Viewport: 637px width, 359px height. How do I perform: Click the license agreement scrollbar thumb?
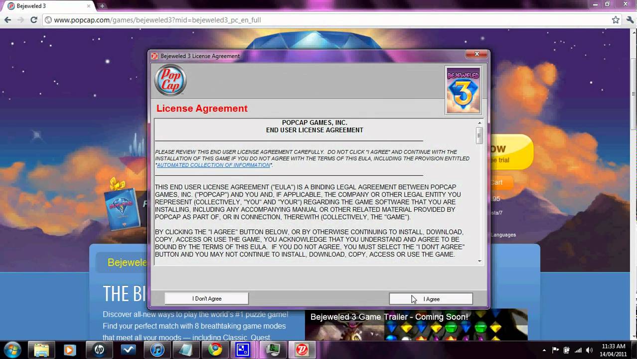pyautogui.click(x=479, y=136)
